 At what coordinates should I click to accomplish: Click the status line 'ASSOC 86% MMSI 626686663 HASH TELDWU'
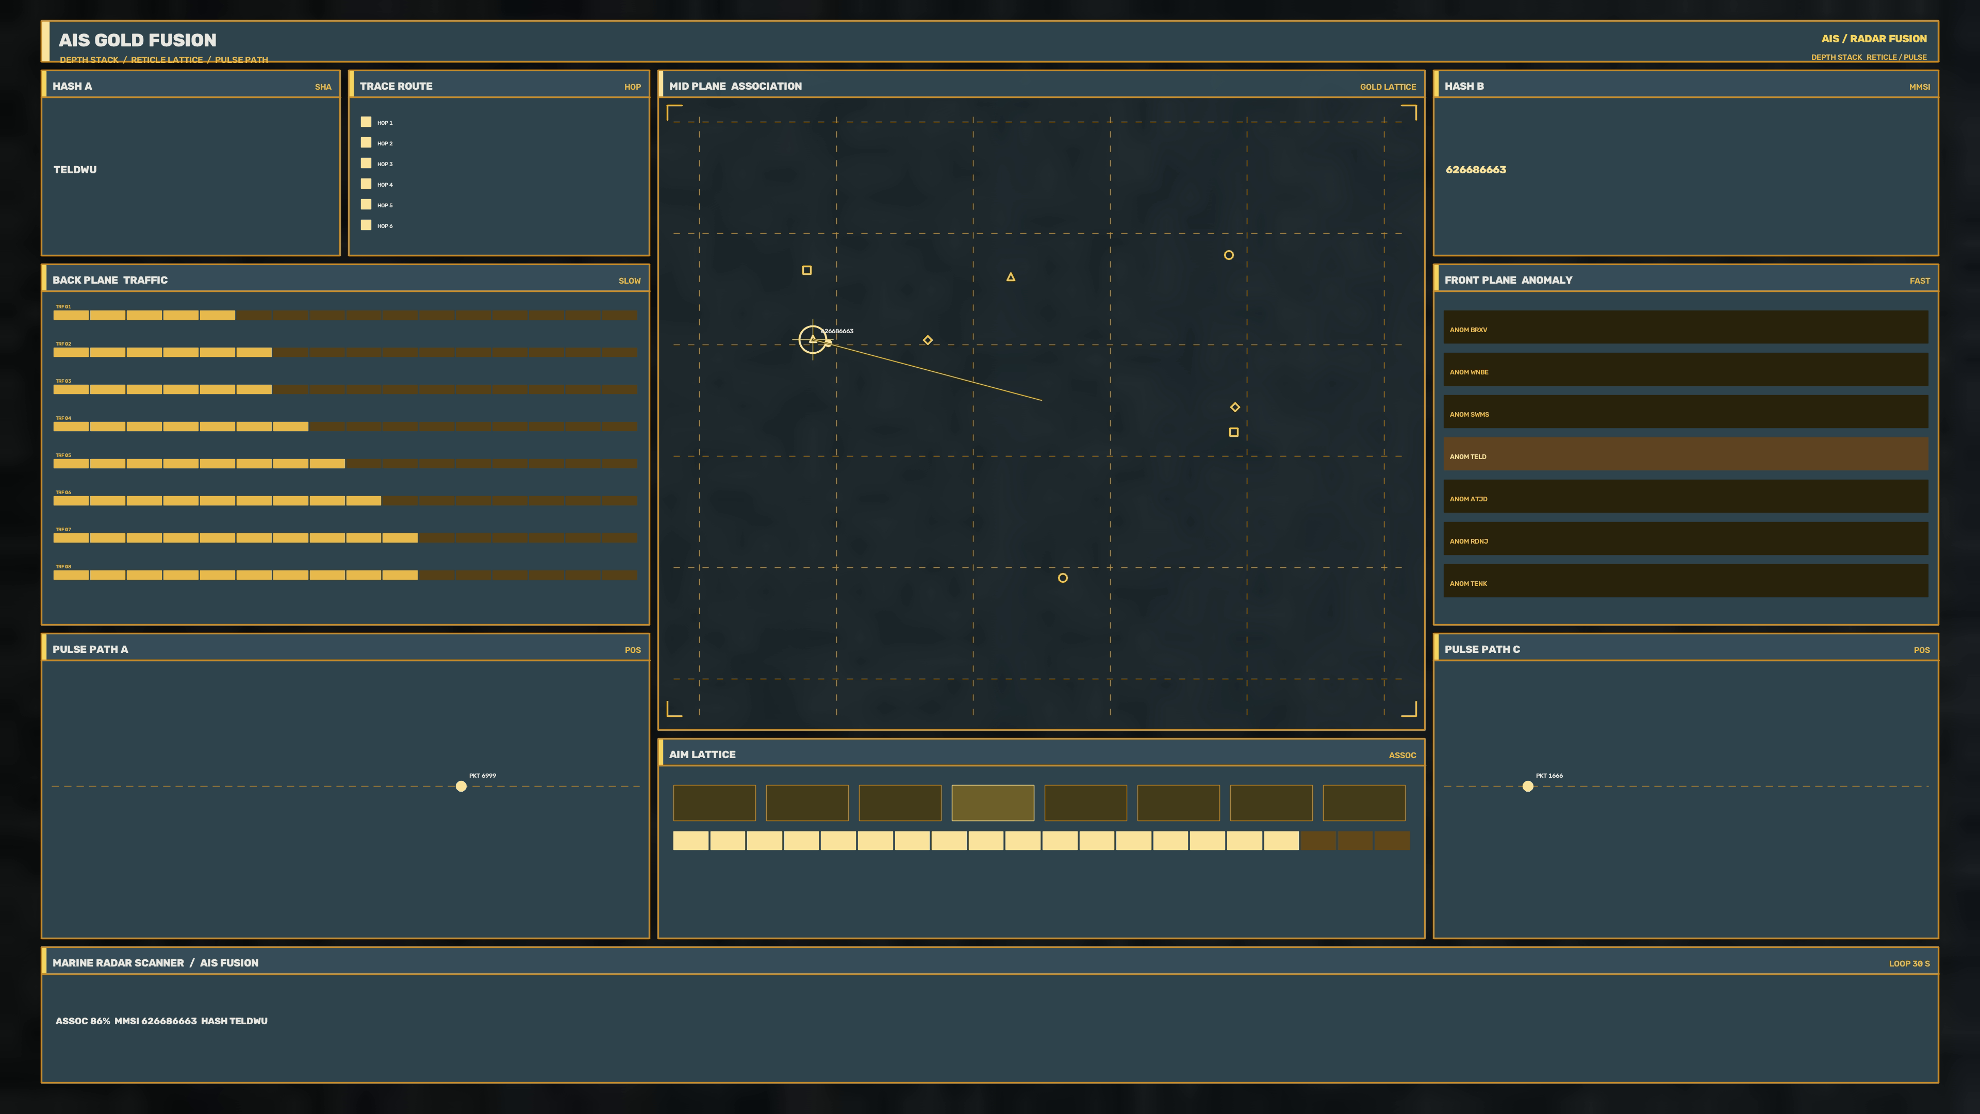click(x=161, y=1021)
